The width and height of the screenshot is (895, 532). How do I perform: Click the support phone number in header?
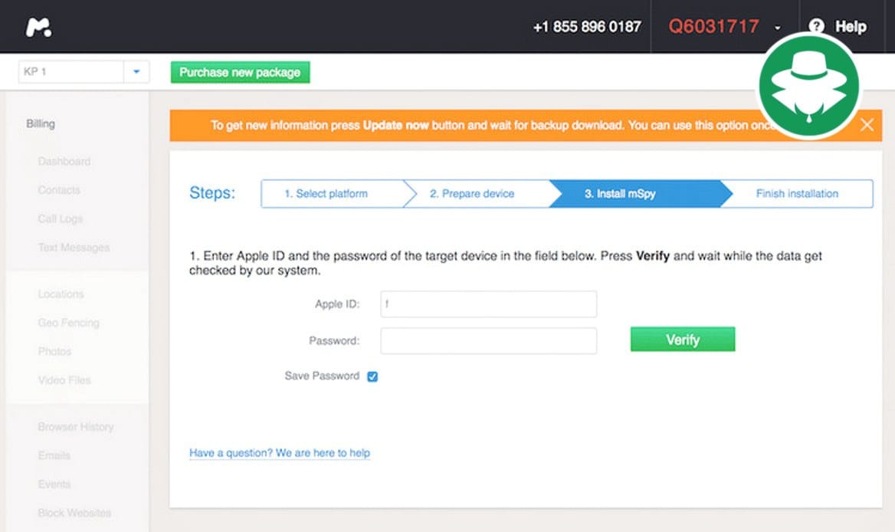(x=587, y=27)
